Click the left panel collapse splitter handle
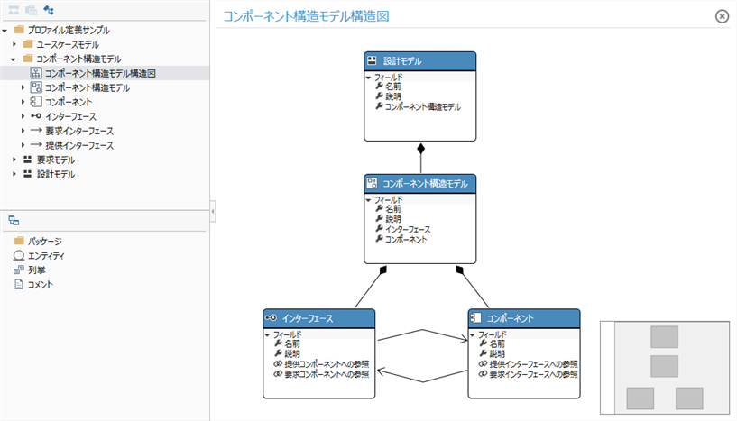Screen dimensions: 737x421 [212, 210]
